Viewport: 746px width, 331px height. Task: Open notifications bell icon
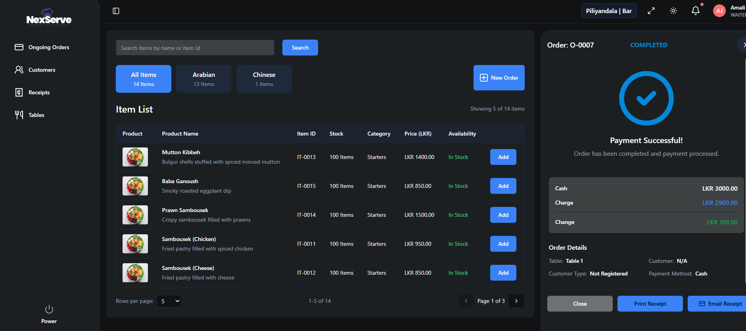pos(696,11)
